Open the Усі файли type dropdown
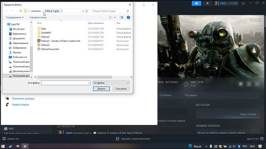The width and height of the screenshot is (266, 149). (111, 83)
